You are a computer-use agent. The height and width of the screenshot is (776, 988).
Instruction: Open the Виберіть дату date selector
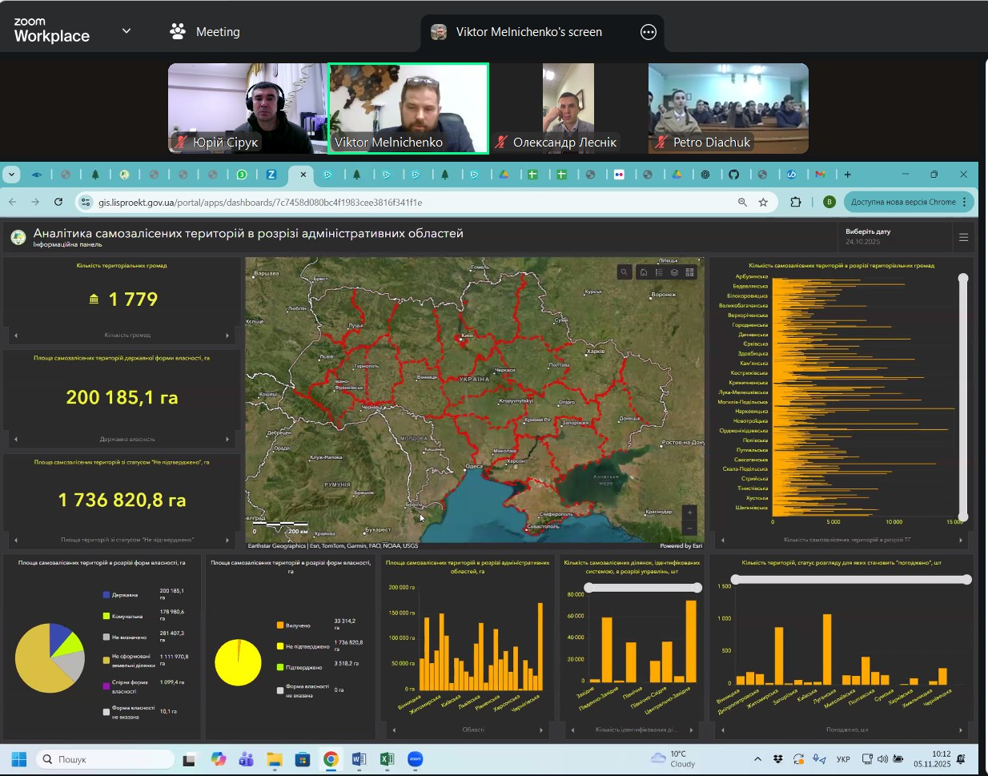click(x=868, y=236)
